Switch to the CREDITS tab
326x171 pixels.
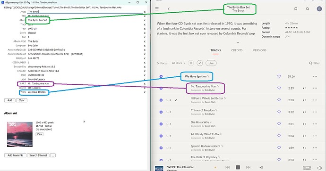point(237,50)
